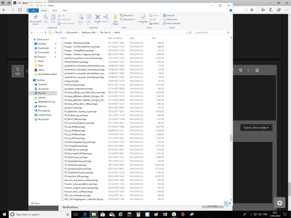Viewport: 291px width, 218px height.
Task: Select OneDrive in navigation pane
Action: (43, 85)
